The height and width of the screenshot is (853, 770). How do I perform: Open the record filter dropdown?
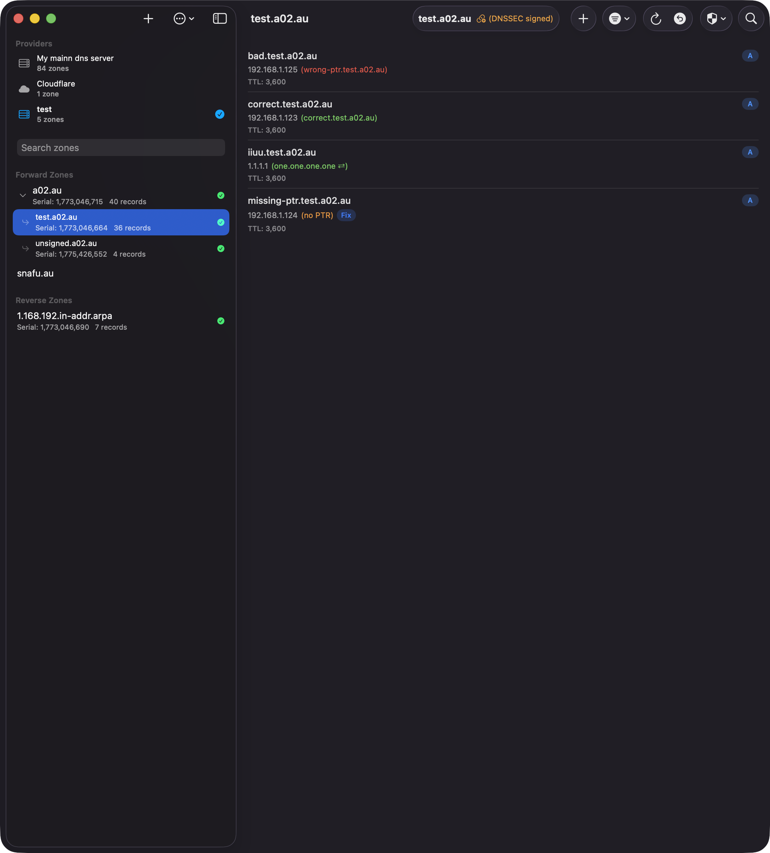619,19
